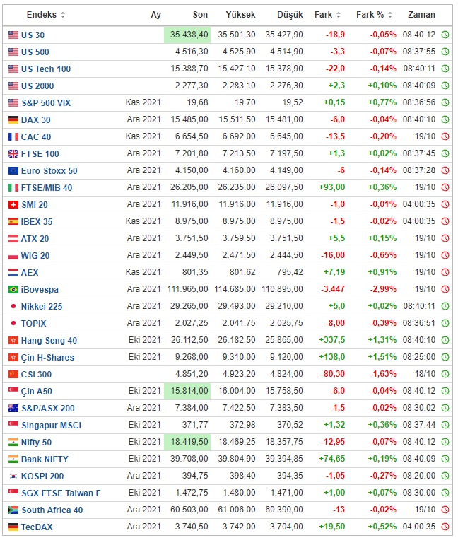Open the WIG 20 link
The image size is (458, 545).
click(x=35, y=255)
